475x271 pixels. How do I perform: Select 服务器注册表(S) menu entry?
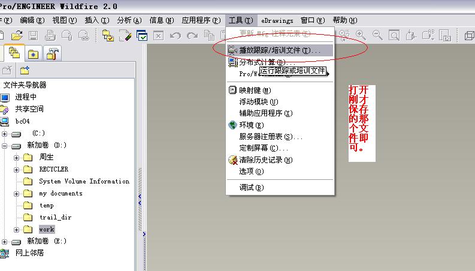coord(280,137)
